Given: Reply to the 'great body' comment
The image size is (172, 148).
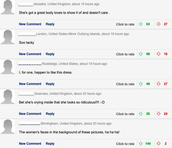Looking at the screenshot, I should pyautogui.click(x=50, y=24).
